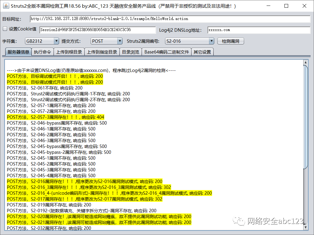
Task: Click the vertical scrollbar thumb
Action: coord(305,117)
